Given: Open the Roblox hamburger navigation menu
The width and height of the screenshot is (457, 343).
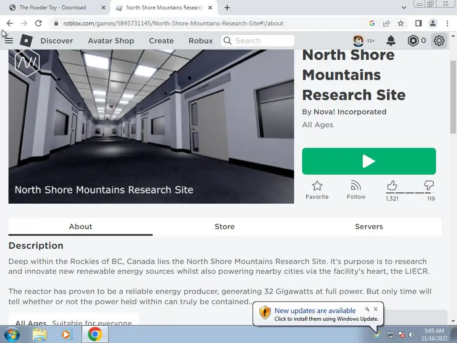Looking at the screenshot, I should 9,41.
